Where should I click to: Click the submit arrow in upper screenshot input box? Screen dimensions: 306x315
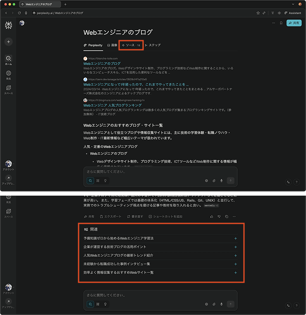230,181
